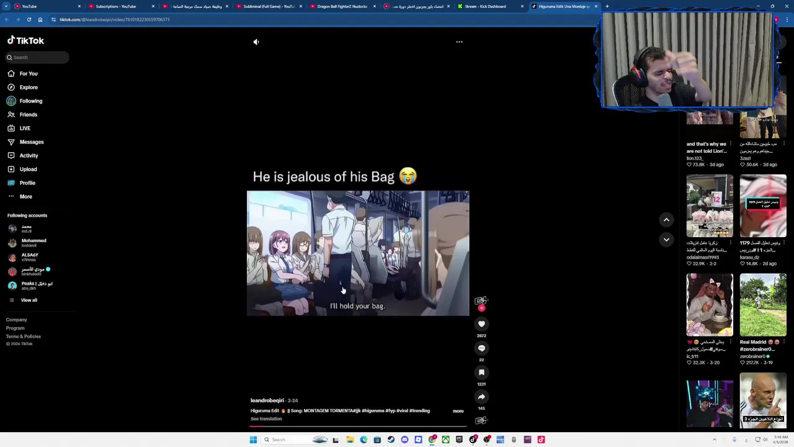Image resolution: width=794 pixels, height=447 pixels.
Task: Mute the TikTok video sound
Action: point(256,42)
